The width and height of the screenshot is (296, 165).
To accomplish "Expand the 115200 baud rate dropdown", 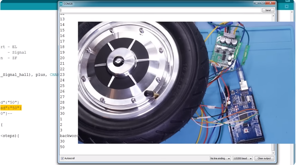I will pos(242,158).
